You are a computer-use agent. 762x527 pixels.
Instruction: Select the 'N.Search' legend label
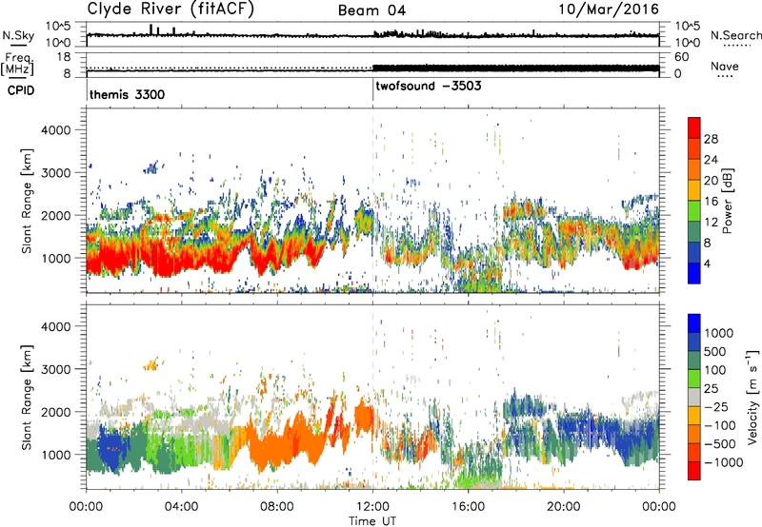pos(735,35)
